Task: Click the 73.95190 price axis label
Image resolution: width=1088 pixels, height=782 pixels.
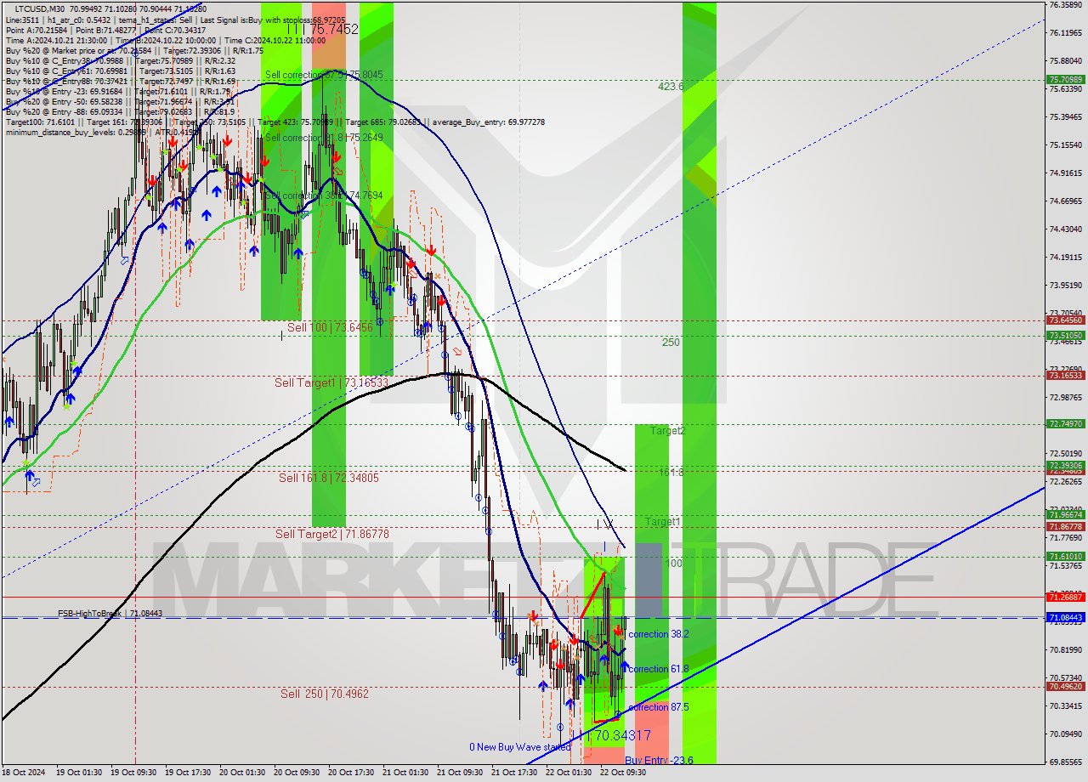Action: click(x=1066, y=286)
